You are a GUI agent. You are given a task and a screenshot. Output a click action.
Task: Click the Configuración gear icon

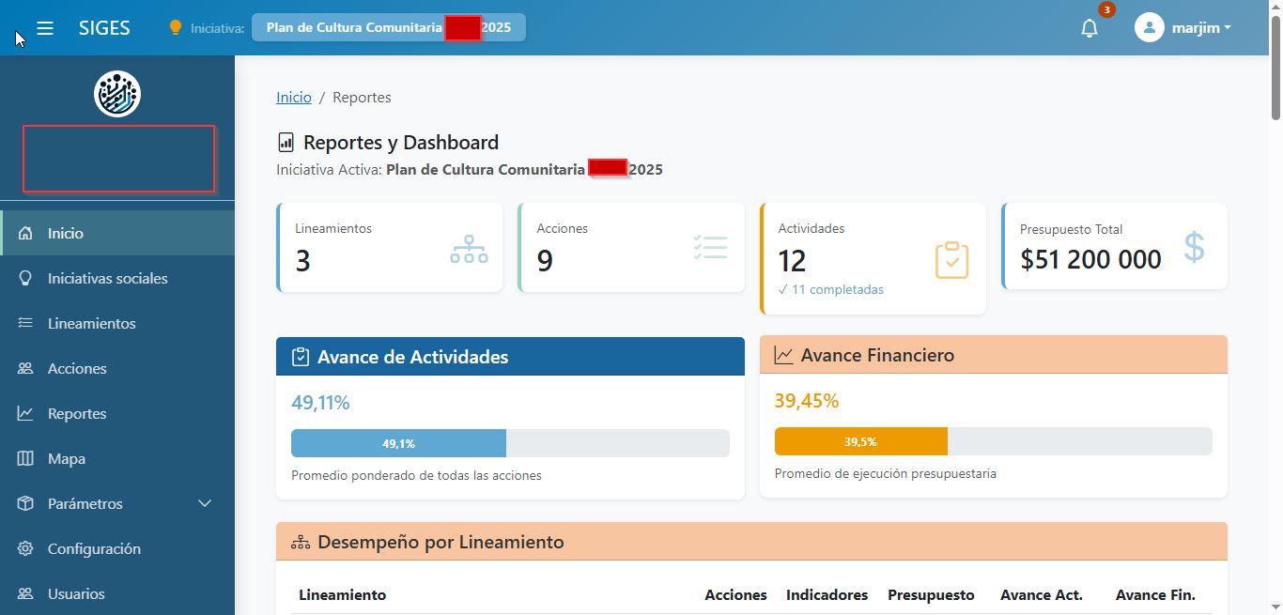[27, 548]
